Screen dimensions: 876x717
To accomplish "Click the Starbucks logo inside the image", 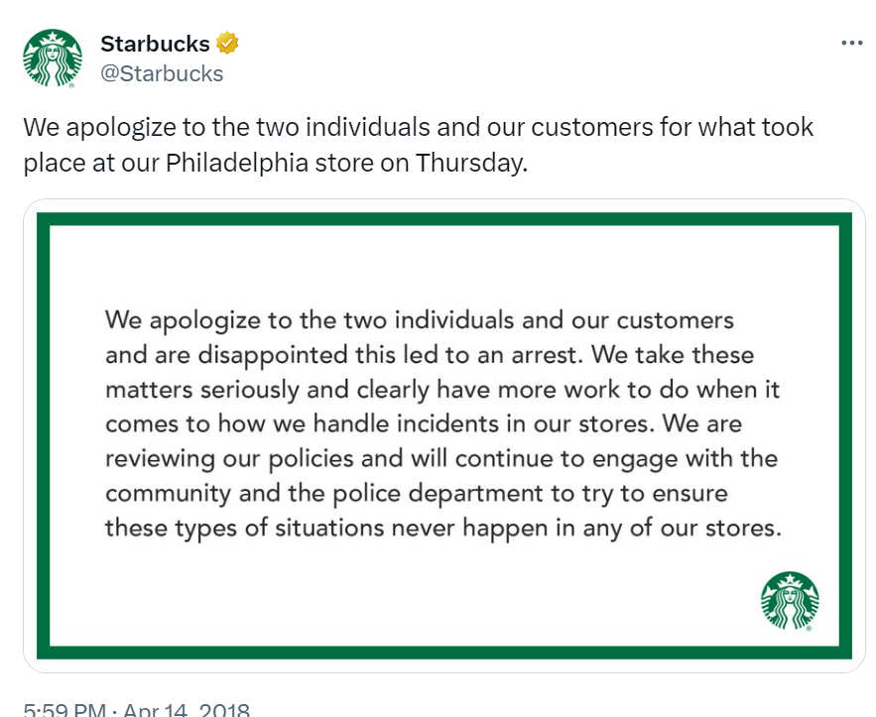I will pyautogui.click(x=790, y=602).
